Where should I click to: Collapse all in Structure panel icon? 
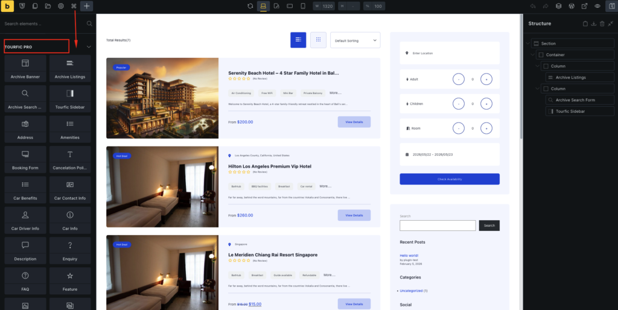610,24
